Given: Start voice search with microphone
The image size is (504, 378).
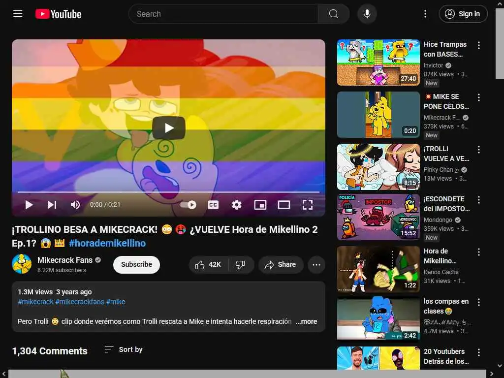Looking at the screenshot, I should click(367, 14).
